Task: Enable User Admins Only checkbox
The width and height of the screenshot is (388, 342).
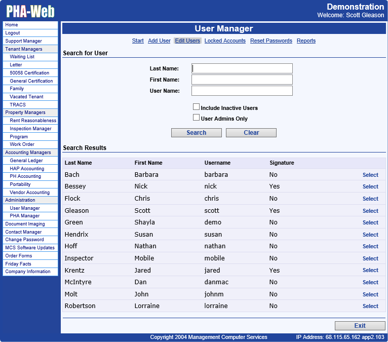Action: coord(196,118)
